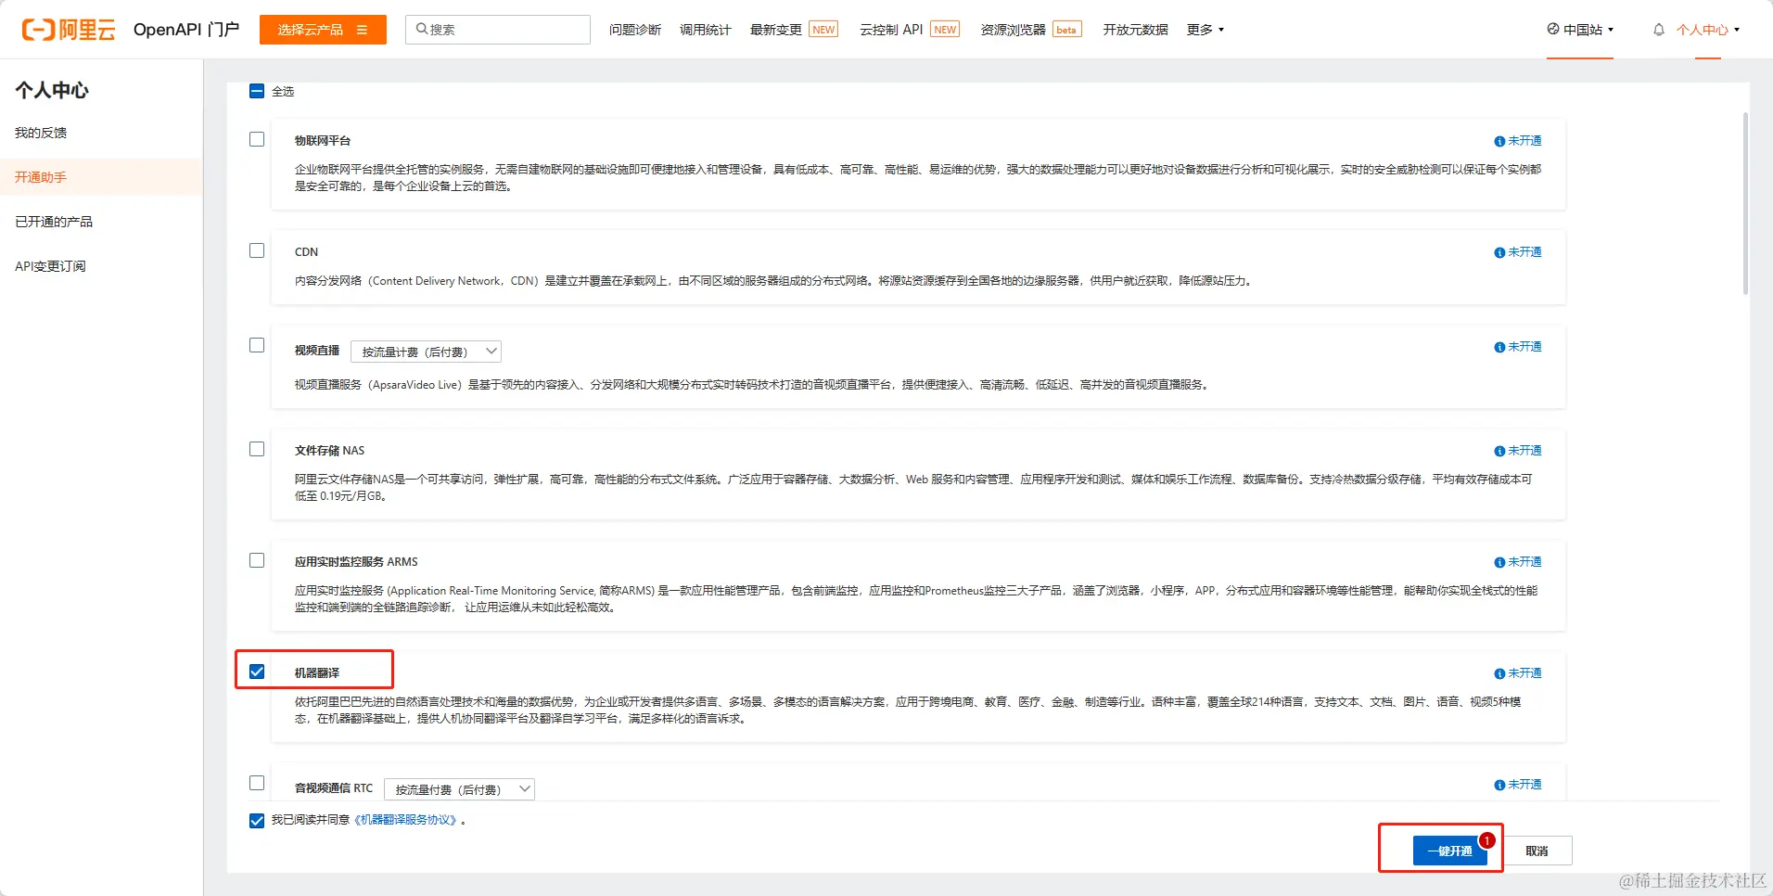Click the 文件存储 NAS product title

(330, 451)
